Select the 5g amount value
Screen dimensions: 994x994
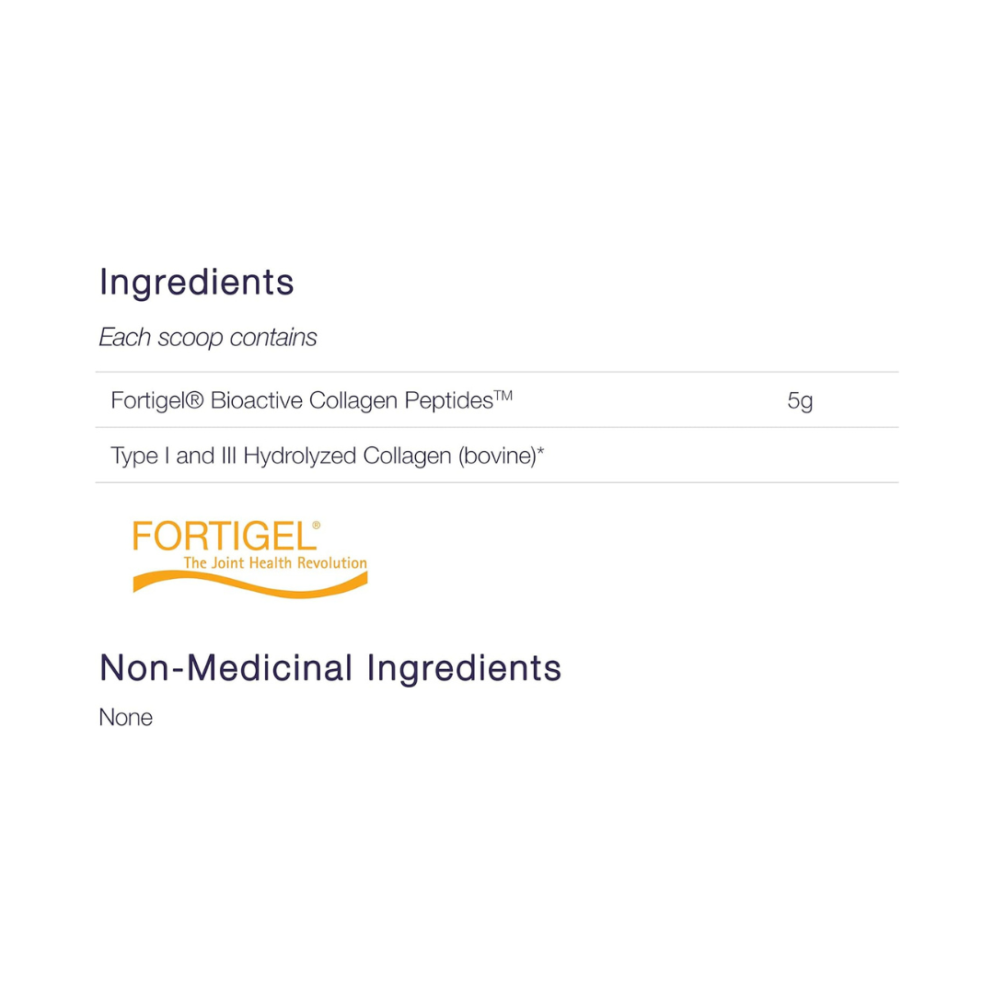click(x=800, y=401)
